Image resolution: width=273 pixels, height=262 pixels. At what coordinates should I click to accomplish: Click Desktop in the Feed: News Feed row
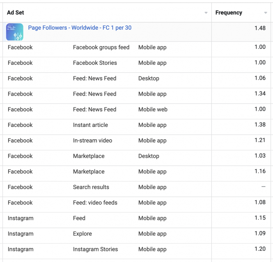(149, 78)
